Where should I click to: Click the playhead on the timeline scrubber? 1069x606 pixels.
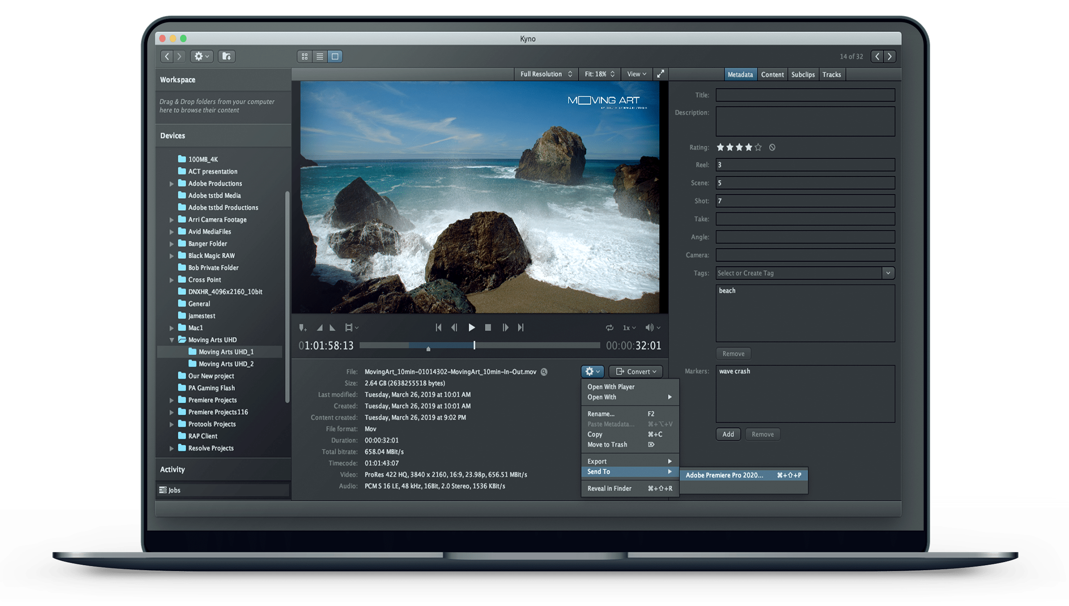coord(474,345)
